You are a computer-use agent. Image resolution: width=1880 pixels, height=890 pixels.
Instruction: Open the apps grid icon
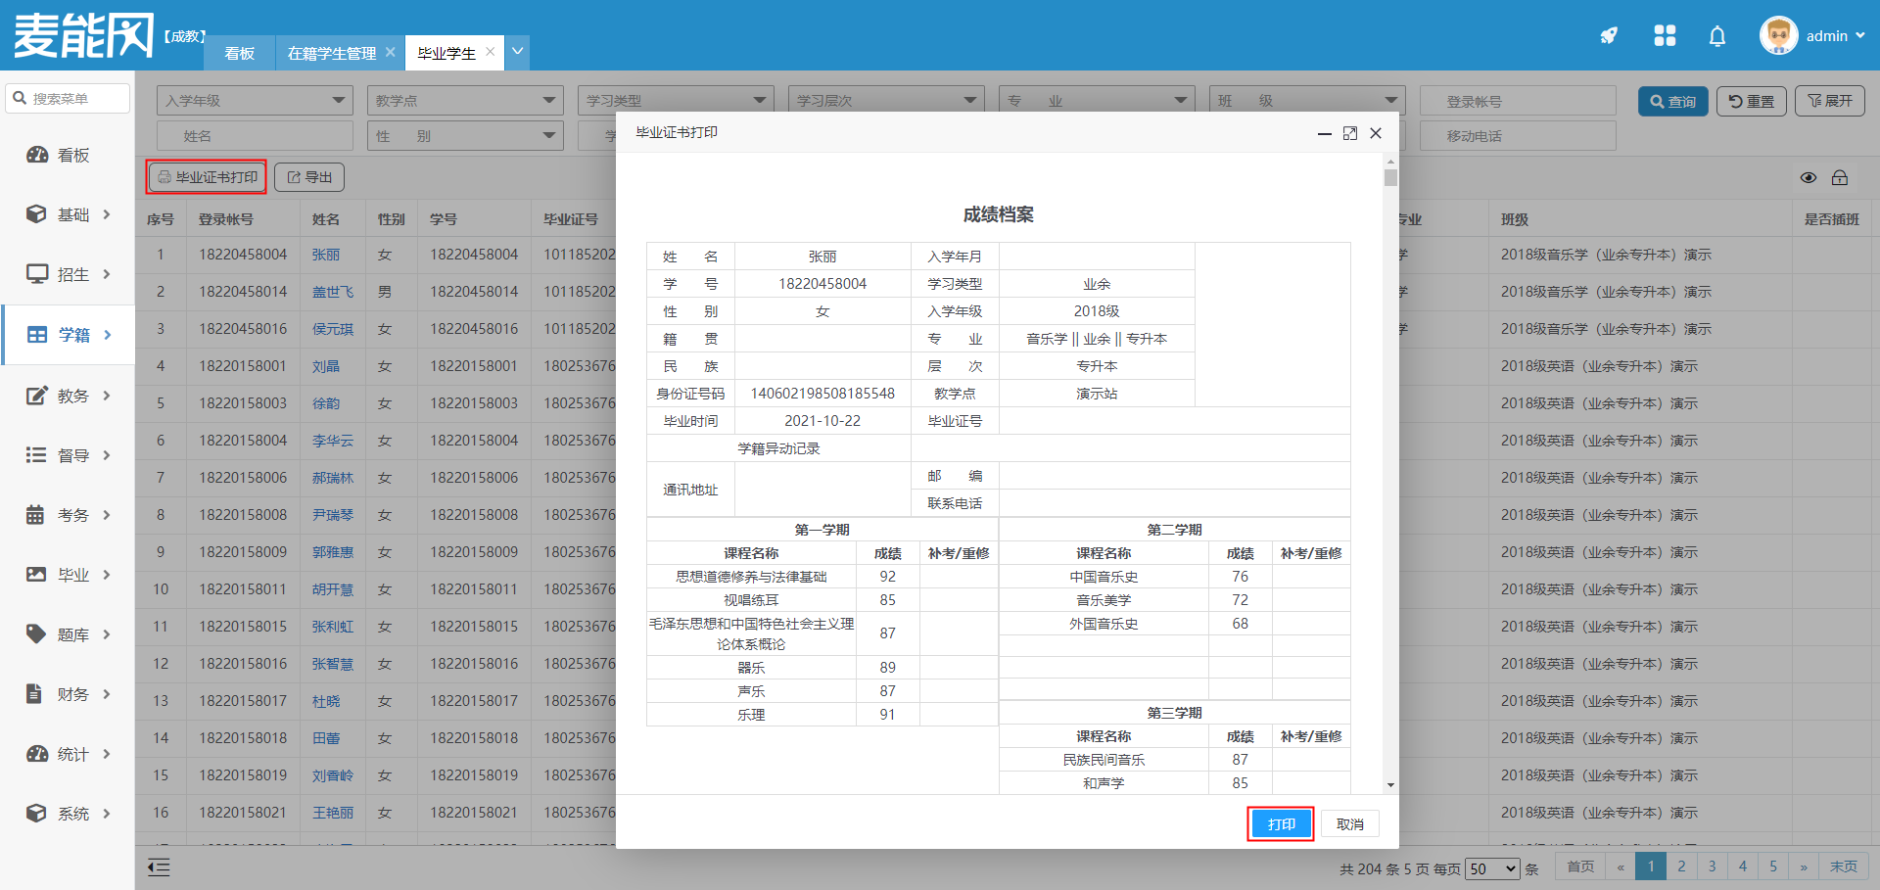tap(1665, 36)
